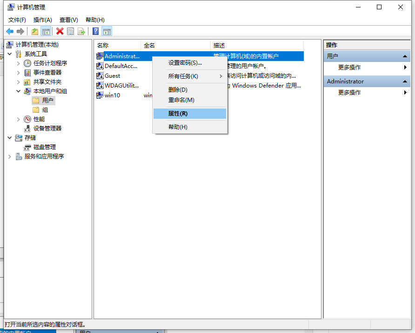Screen dimensions: 415x333
Task: Open the 所有任务(K) submenu
Action: point(183,76)
